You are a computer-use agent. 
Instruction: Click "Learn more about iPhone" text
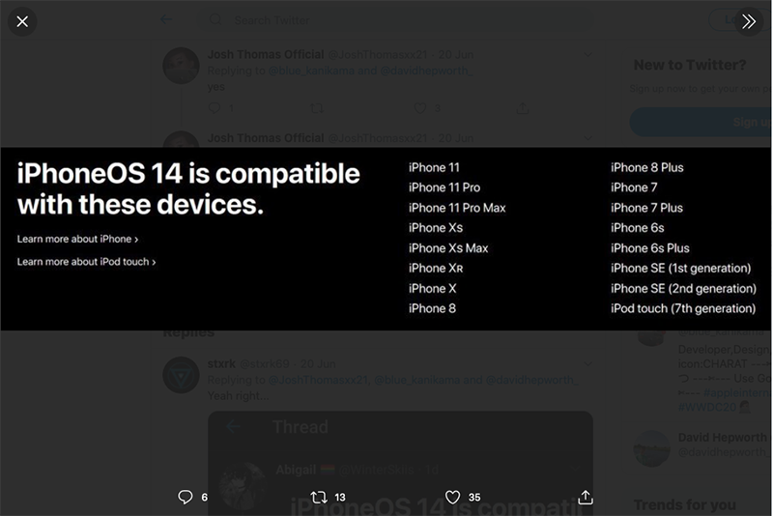pos(77,239)
